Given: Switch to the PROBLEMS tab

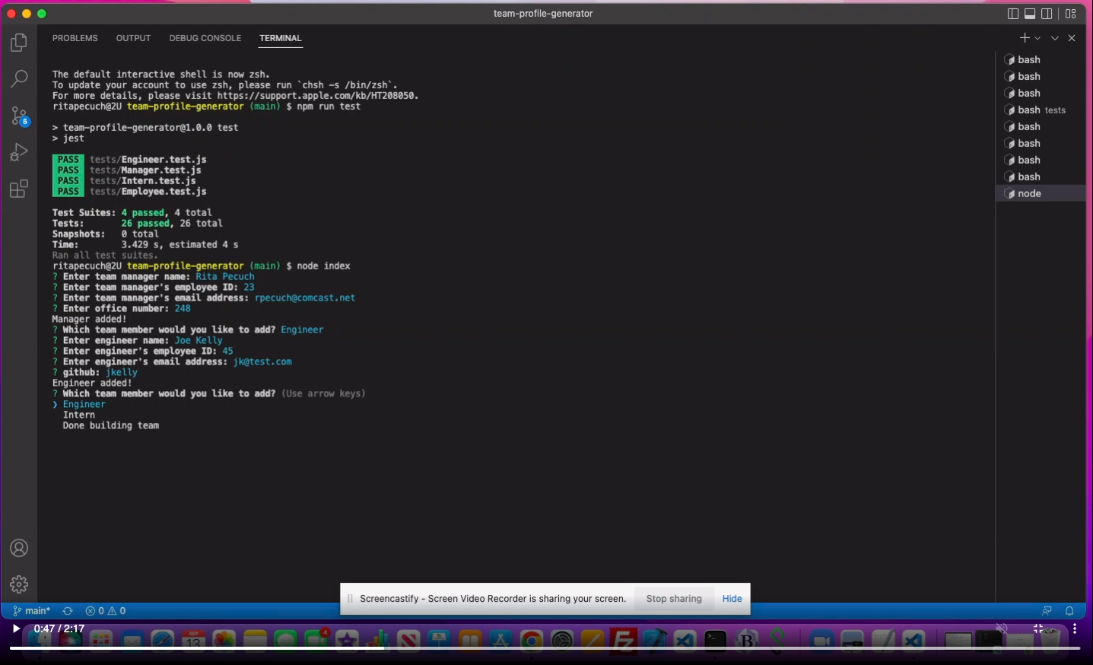Looking at the screenshot, I should (75, 38).
